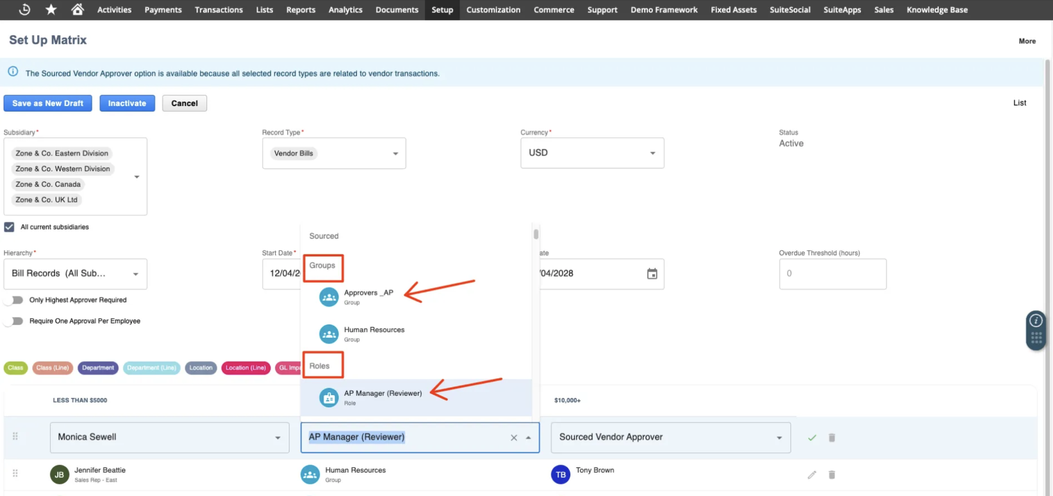Toggle Only Highest Approver Required switch
1053x496 pixels.
point(15,300)
